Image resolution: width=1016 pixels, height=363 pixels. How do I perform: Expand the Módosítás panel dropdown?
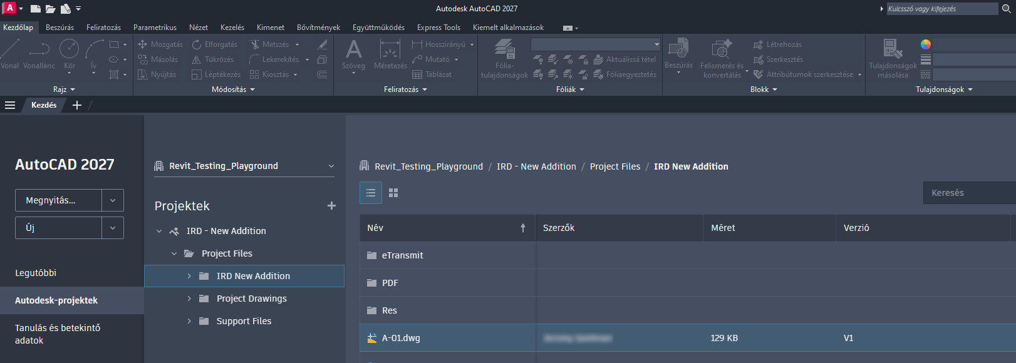(x=233, y=89)
